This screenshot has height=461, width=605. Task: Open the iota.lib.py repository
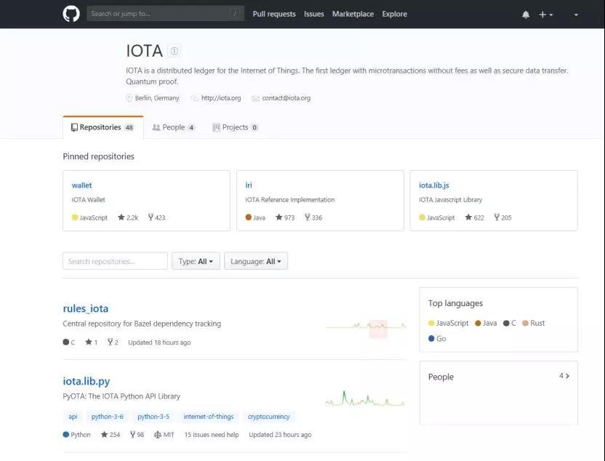pyautogui.click(x=87, y=381)
